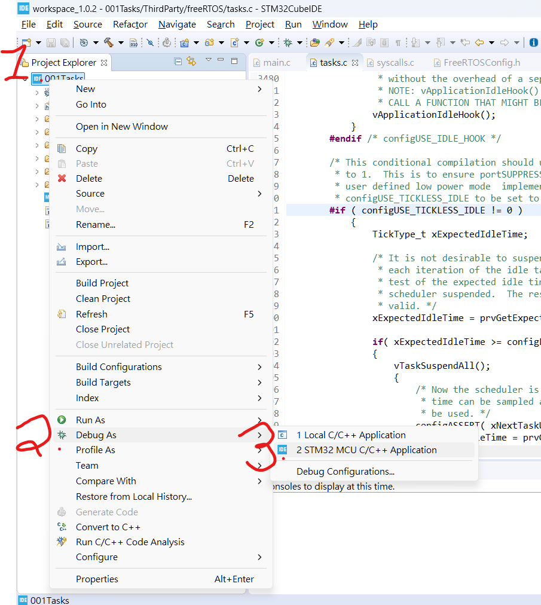The height and width of the screenshot is (605, 541).
Task: Click the vTaskSuspendAll(); code line
Action: coord(442,366)
